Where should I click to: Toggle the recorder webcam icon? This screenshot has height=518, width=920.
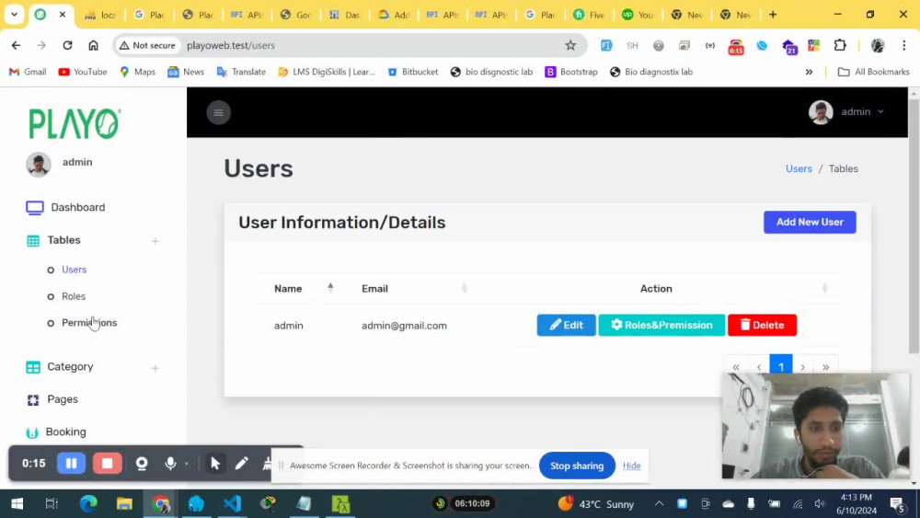click(x=142, y=464)
